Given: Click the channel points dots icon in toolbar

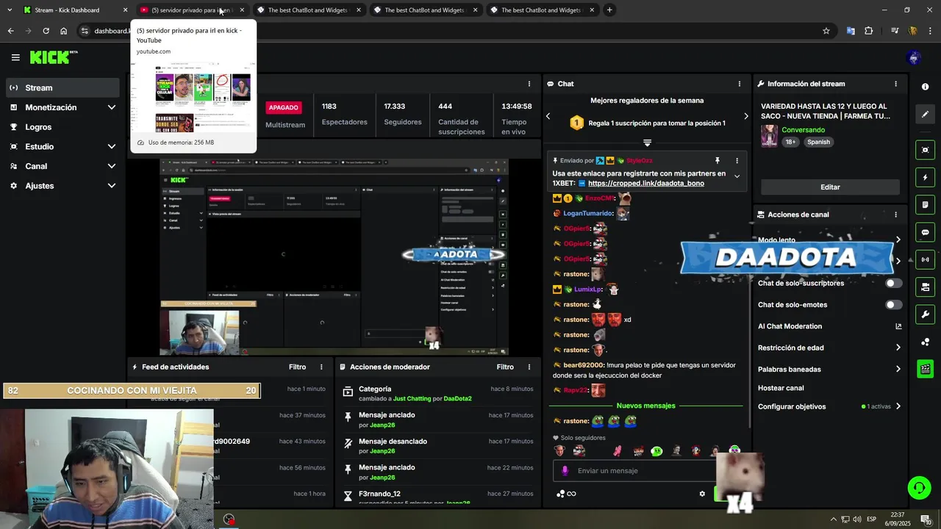Looking at the screenshot, I should point(925,342).
